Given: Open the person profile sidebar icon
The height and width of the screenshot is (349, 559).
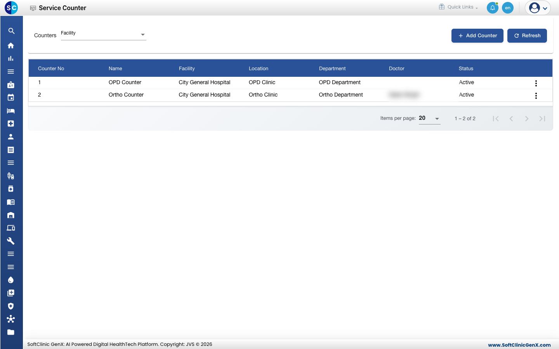Looking at the screenshot, I should click(11, 136).
